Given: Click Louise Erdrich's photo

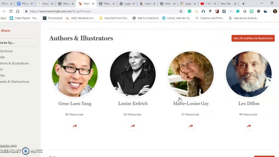Looking at the screenshot, I should [x=133, y=74].
